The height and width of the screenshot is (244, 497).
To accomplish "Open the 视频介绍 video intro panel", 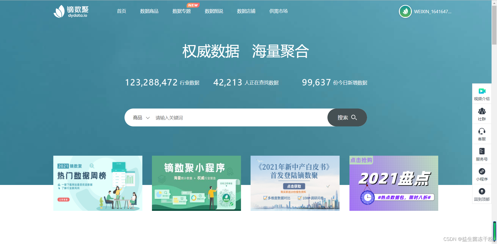I will click(x=482, y=94).
